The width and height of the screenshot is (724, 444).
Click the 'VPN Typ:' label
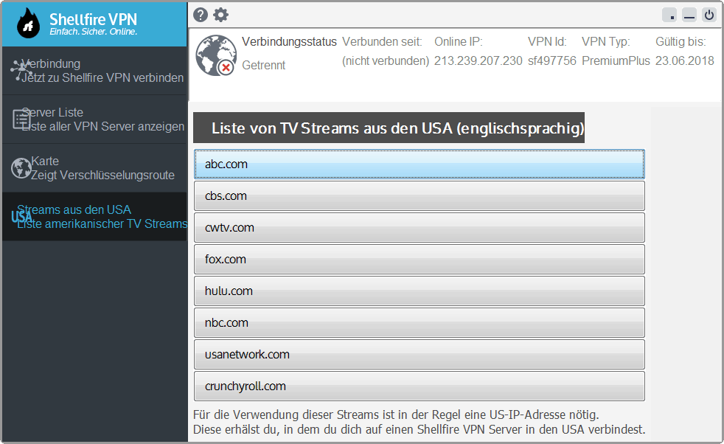click(x=606, y=41)
